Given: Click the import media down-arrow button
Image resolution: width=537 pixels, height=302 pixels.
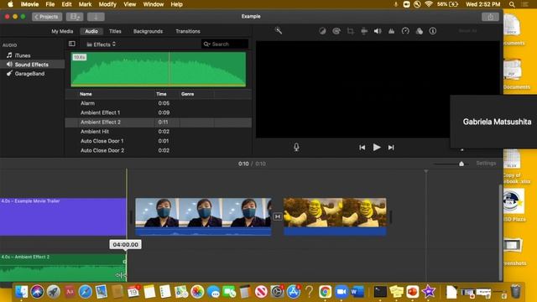Looking at the screenshot, I should click(x=96, y=17).
